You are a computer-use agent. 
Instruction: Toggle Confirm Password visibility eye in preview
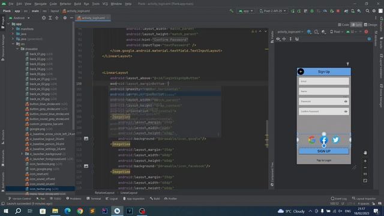pyautogui.click(x=346, y=112)
